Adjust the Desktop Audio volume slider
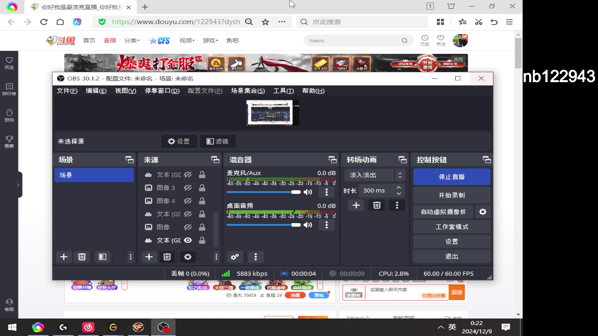This screenshot has width=598, height=336. click(x=263, y=225)
